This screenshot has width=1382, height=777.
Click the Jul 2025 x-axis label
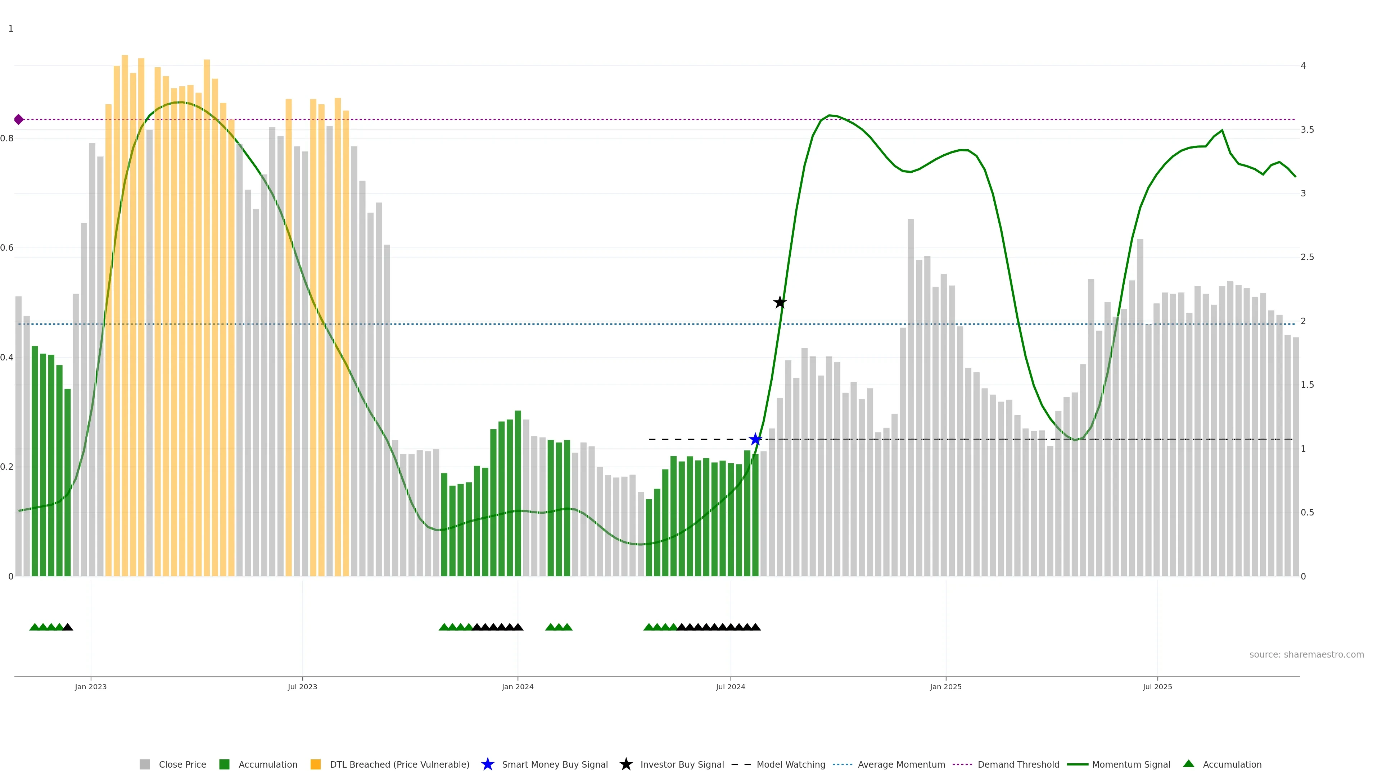click(1157, 687)
